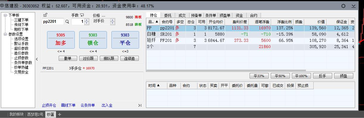
Task: Click the 对价跟 button
Action: coord(88,58)
